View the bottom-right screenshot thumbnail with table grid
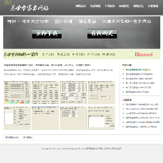163x163 pixels. tap(101, 118)
